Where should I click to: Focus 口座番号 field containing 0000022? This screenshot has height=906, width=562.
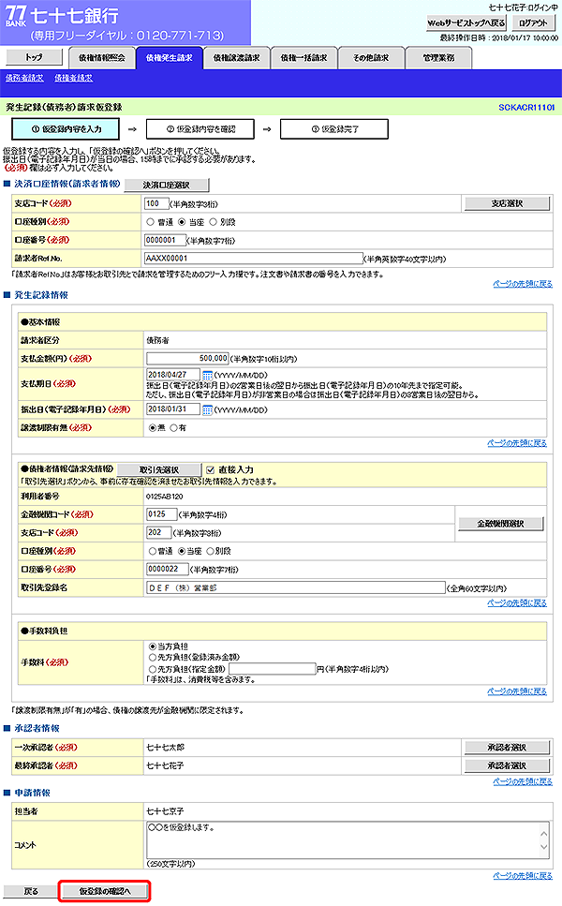(x=168, y=569)
